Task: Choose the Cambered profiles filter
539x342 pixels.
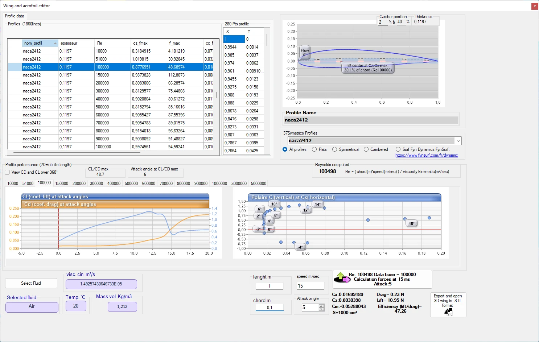Action: pos(366,149)
